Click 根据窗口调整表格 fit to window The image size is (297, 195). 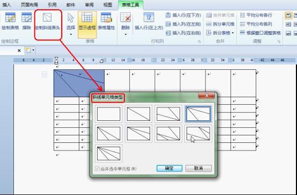[260, 33]
